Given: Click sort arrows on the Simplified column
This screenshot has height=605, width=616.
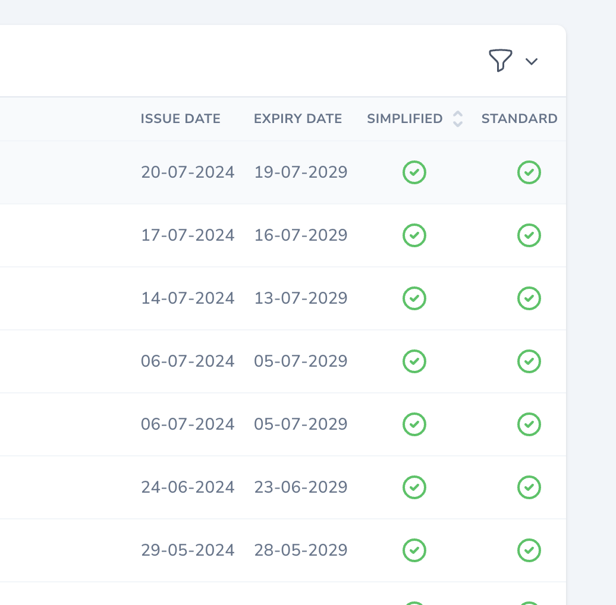Looking at the screenshot, I should (457, 119).
